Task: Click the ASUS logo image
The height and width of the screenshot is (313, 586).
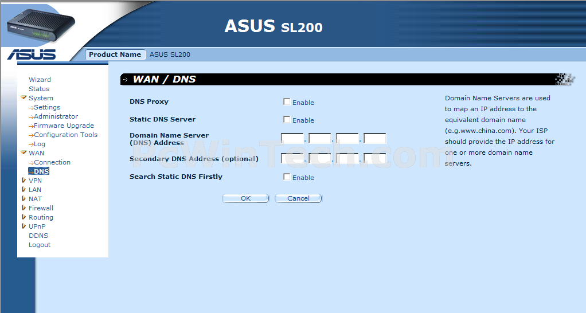Action: pos(32,54)
